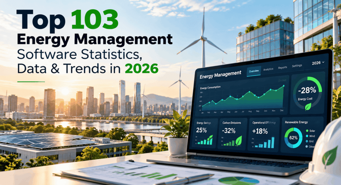Click the Software Statistics headline line
341x185 pixels.
(80, 54)
